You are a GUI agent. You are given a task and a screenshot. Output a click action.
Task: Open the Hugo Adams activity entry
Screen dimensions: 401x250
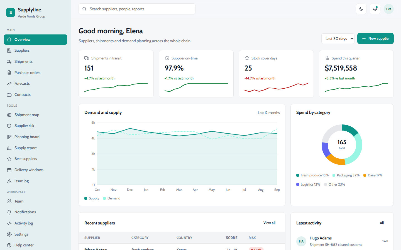342,241
